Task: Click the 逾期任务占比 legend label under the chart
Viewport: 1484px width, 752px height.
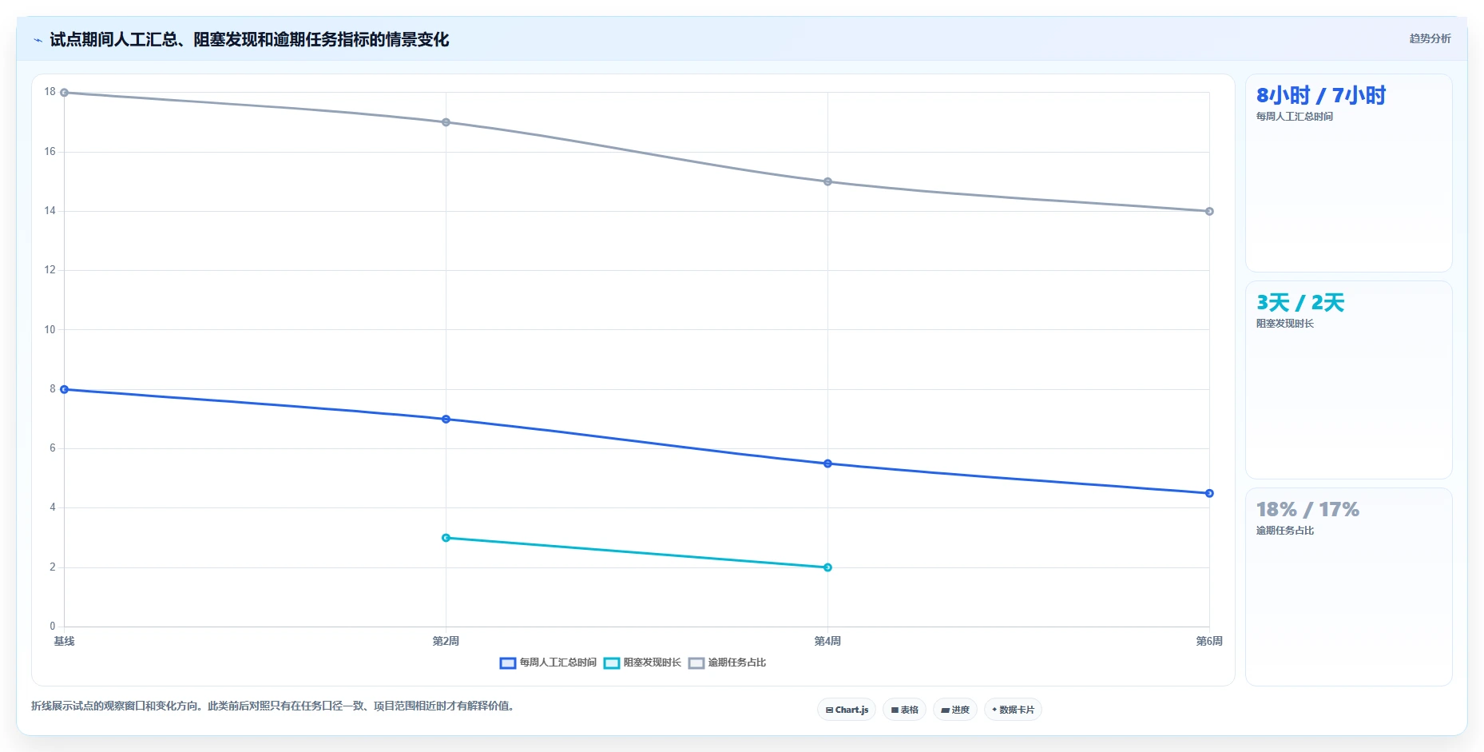Action: pyautogui.click(x=737, y=662)
